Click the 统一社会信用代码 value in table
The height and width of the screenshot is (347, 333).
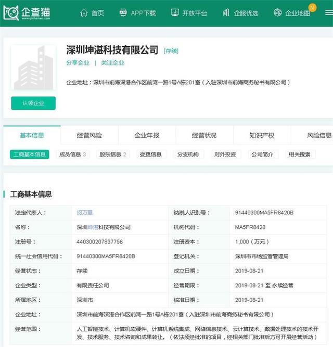106,256
